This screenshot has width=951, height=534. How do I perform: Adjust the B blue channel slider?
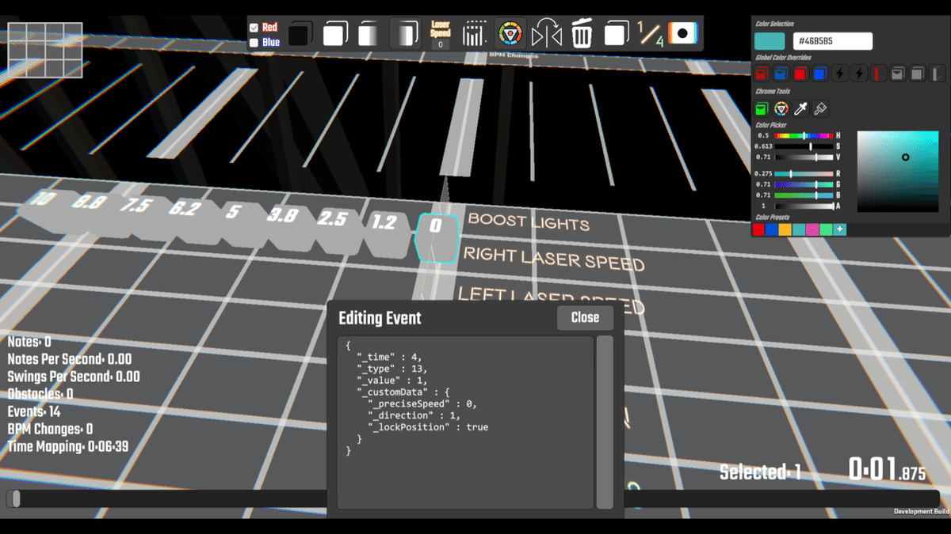(x=804, y=195)
